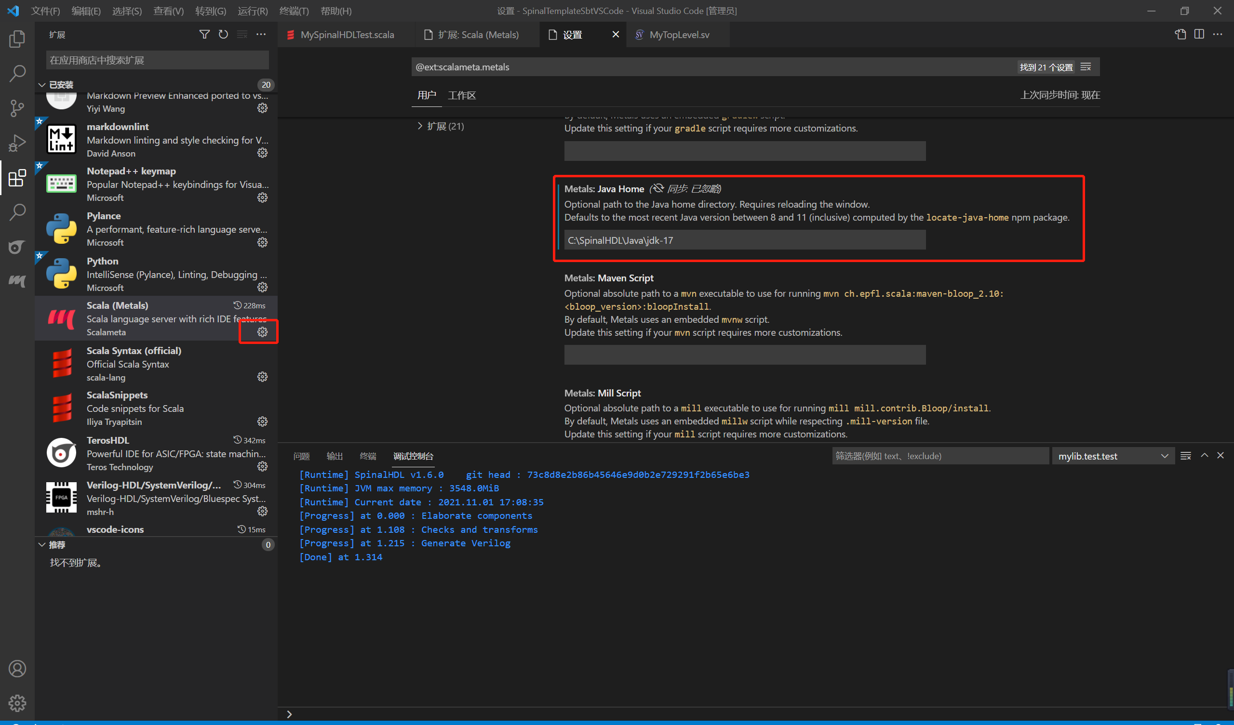Select the User settings tab
1234x725 pixels.
427,95
